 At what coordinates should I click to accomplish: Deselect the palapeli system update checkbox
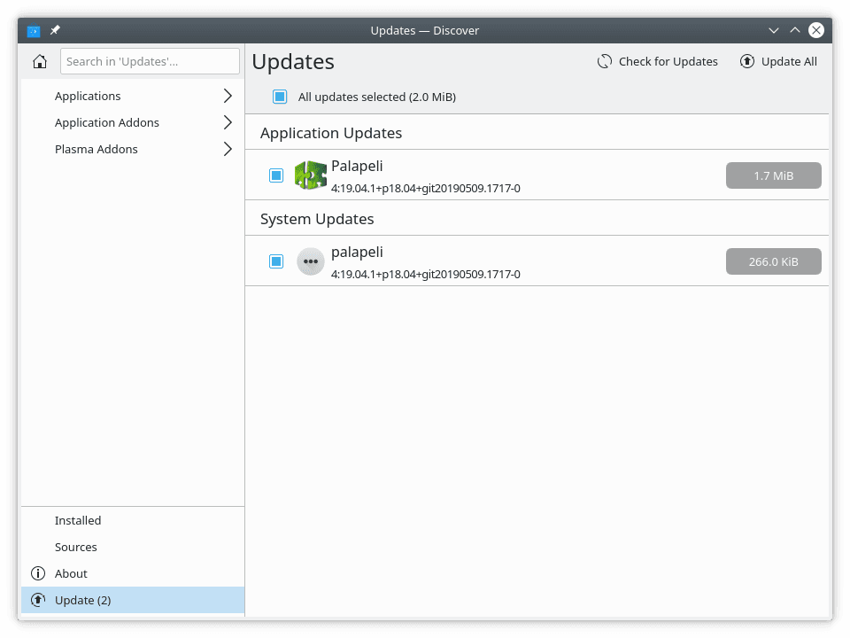[x=276, y=261]
